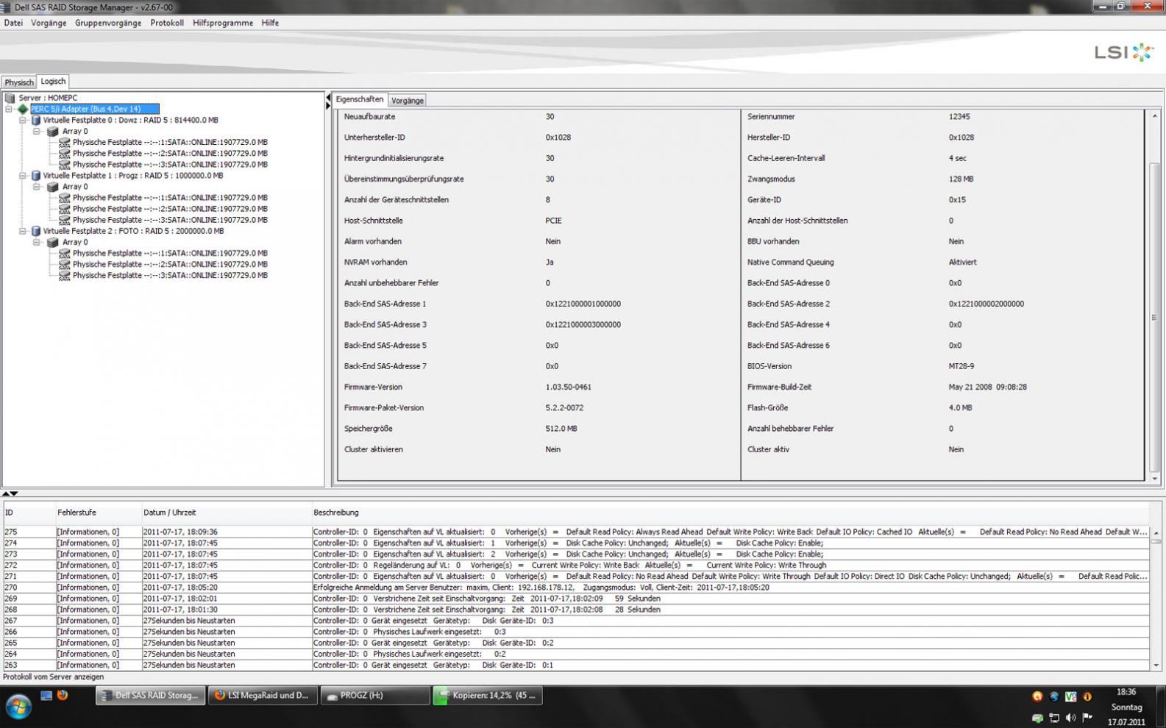This screenshot has width=1166, height=728.
Task: Open the Hilfsprogramme menu
Action: pos(223,23)
